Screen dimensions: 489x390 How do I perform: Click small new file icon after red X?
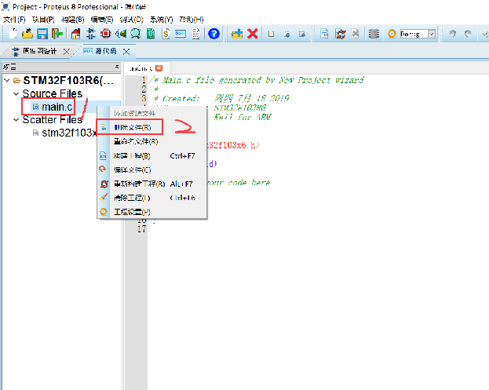[x=272, y=34]
